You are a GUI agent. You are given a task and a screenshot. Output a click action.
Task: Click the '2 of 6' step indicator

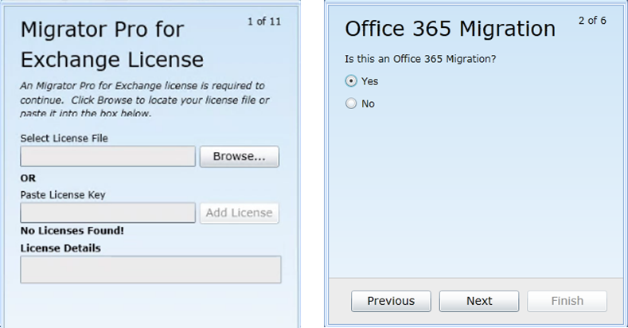click(x=591, y=21)
